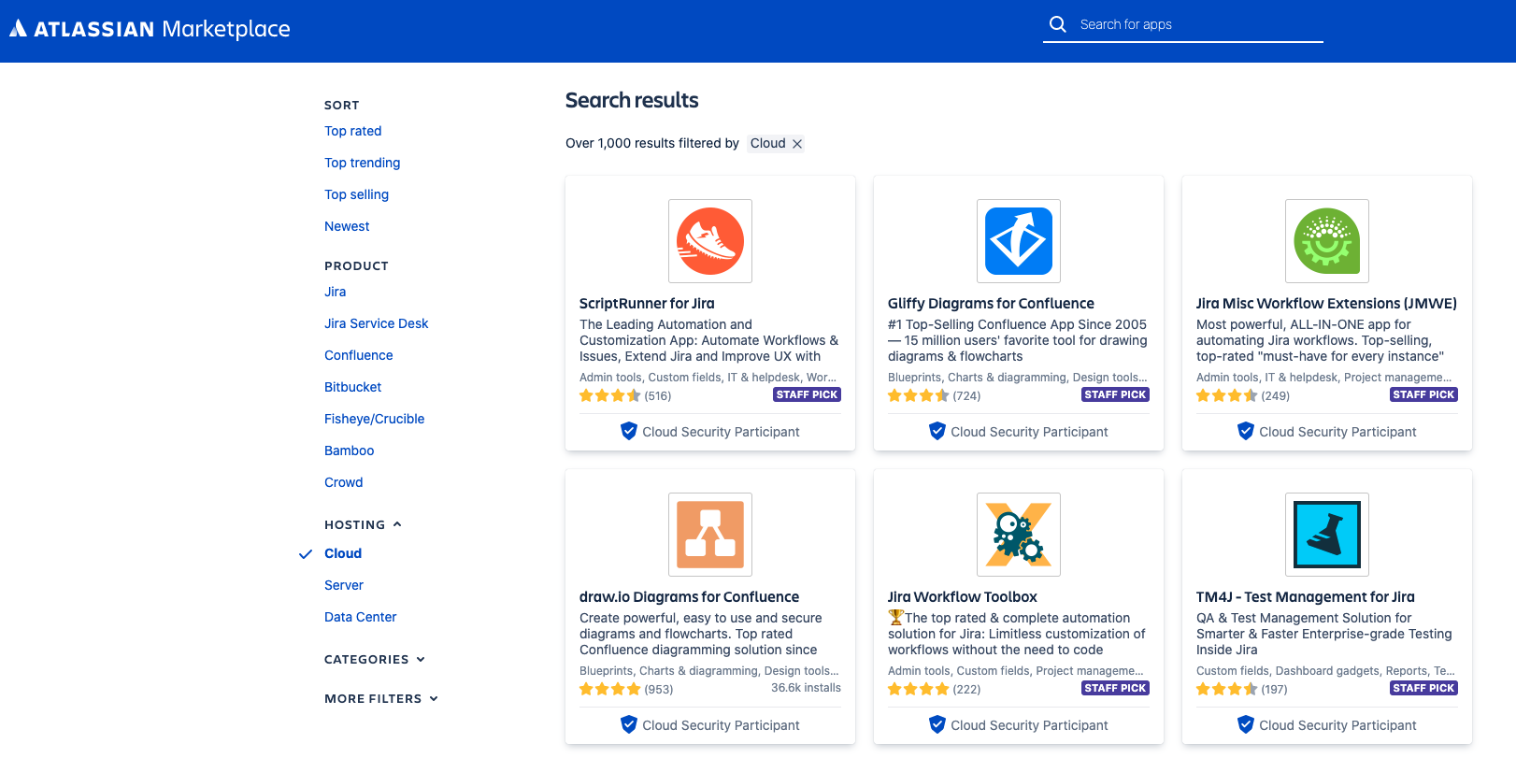This screenshot has width=1516, height=758.
Task: Filter by Fisheye/Crucible product
Action: tap(375, 419)
